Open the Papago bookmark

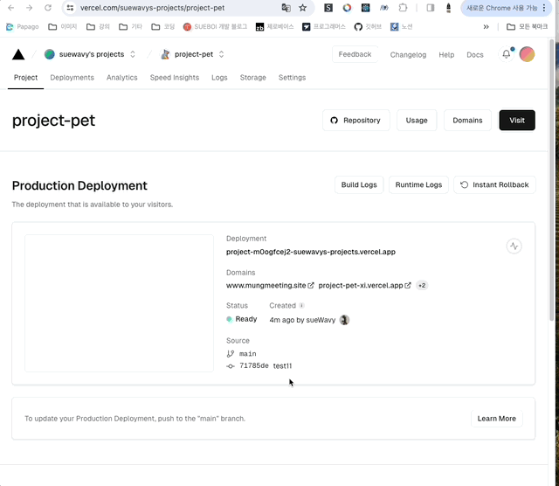[23, 27]
